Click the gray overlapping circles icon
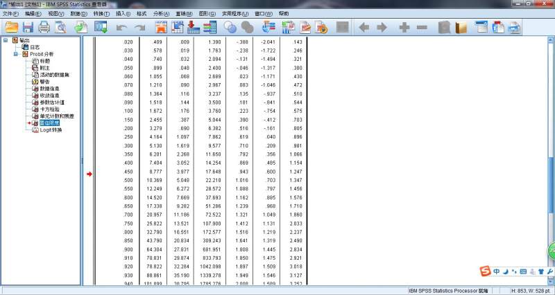Viewport: 555px width, 295px height. (247, 27)
